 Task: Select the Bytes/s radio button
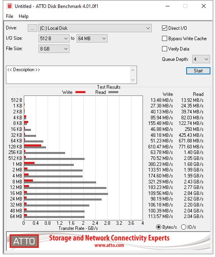tap(158, 227)
